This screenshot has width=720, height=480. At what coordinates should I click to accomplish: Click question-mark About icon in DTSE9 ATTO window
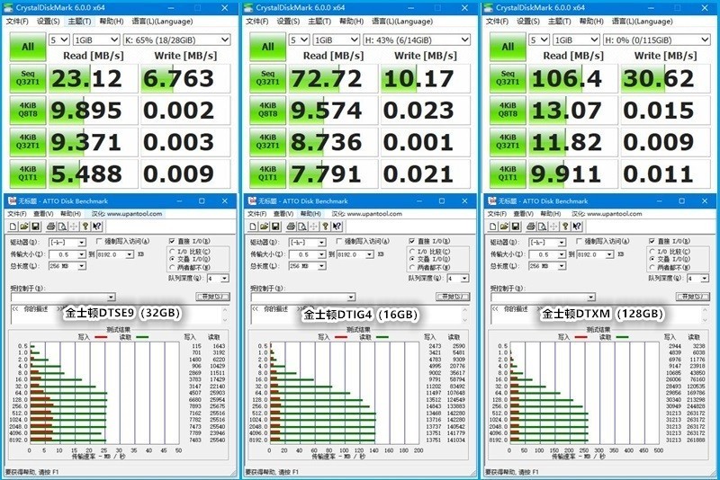pos(85,226)
